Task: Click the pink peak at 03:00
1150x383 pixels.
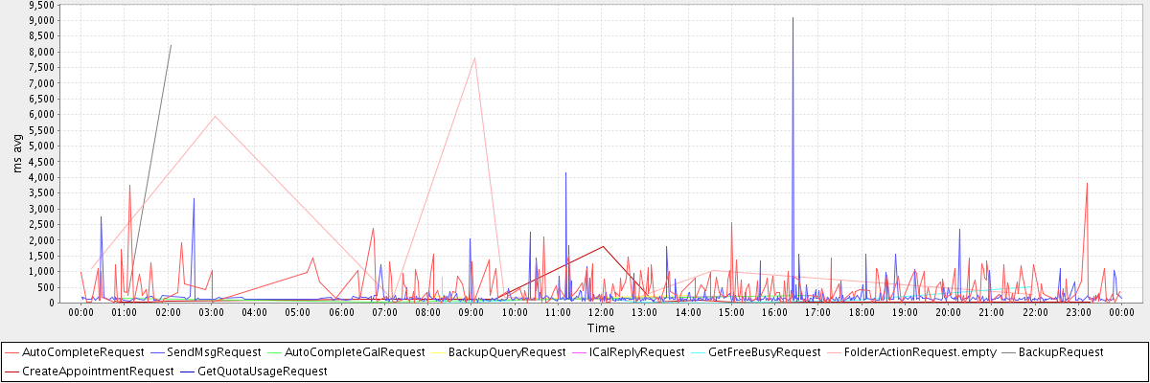Action: pyautogui.click(x=214, y=116)
